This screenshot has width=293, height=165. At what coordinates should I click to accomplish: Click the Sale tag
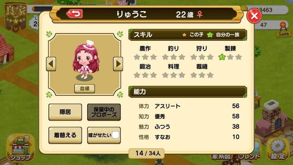pyautogui.click(x=283, y=34)
